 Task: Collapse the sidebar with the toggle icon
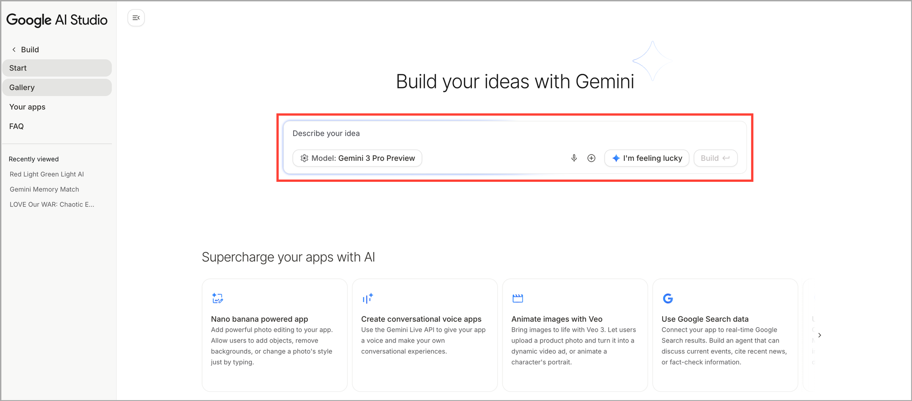(136, 18)
